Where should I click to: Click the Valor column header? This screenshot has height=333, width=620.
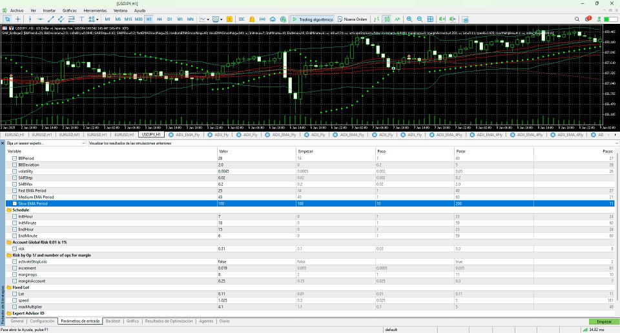(x=256, y=151)
